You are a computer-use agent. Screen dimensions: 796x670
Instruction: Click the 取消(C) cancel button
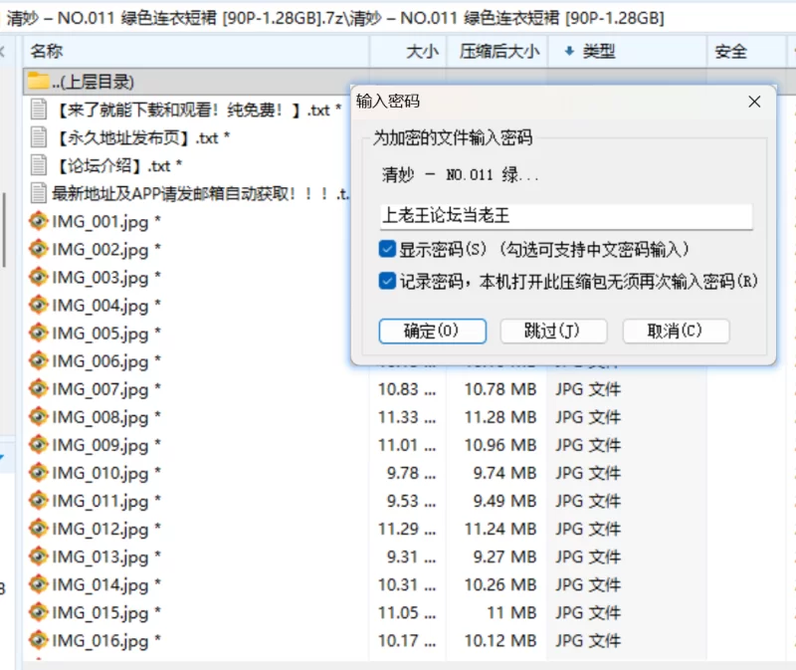pyautogui.click(x=676, y=331)
